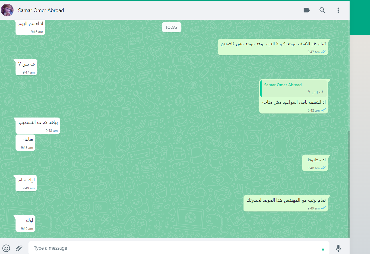This screenshot has height=254, width=370.
Task: Select the sent message starting with تمام هو للاسف
Action: click(x=273, y=47)
